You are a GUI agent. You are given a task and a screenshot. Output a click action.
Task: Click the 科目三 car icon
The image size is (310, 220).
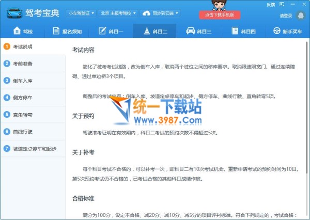pos(191,30)
